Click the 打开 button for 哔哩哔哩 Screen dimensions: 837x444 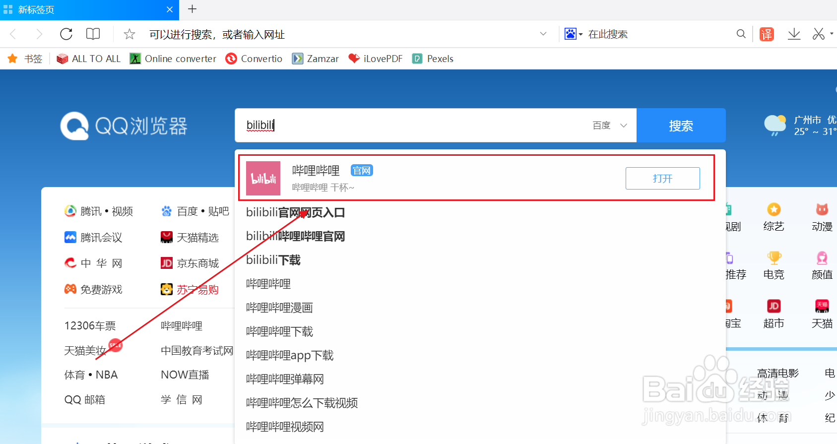tap(662, 179)
